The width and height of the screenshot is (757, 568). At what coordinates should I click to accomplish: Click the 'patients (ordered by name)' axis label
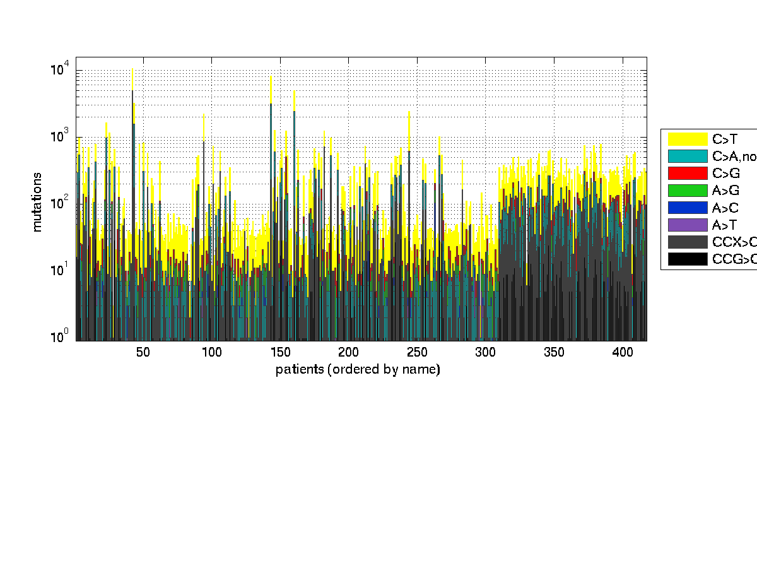tap(358, 370)
